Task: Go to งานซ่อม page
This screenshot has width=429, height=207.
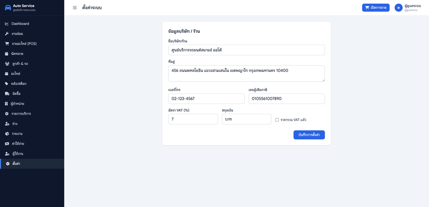Action: [32, 33]
